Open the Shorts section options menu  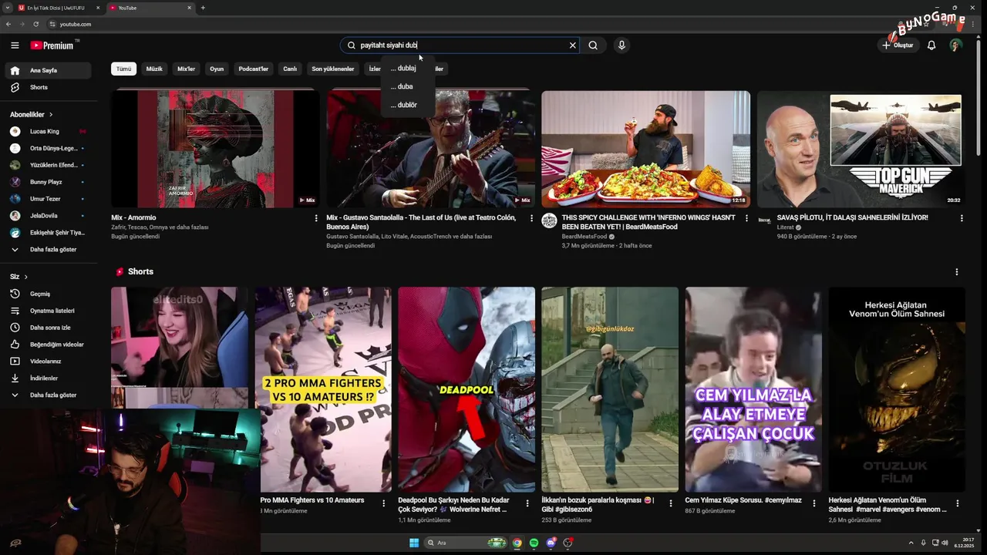[x=957, y=272]
